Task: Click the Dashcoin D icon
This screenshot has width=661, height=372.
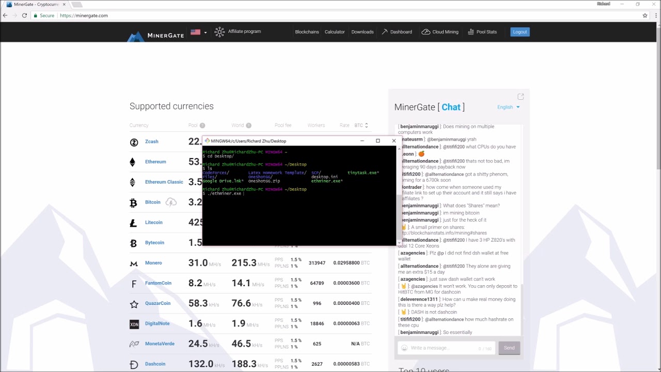Action: pos(134,365)
